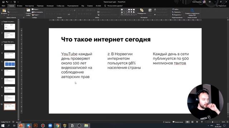Open Adobe Illustrator from the taskbar
Screen dimensions: 229x128
[x=36, y=126]
